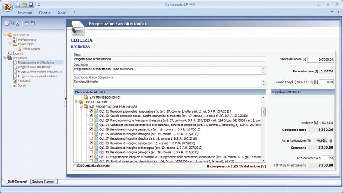
Task: Click the Descrizione field down arrow
Action: (x=264, y=72)
